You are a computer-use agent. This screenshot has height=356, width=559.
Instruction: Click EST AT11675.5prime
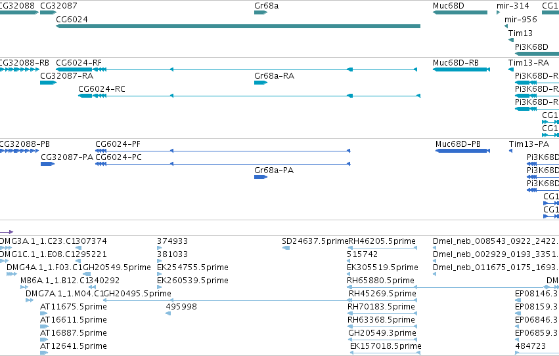coord(44,313)
